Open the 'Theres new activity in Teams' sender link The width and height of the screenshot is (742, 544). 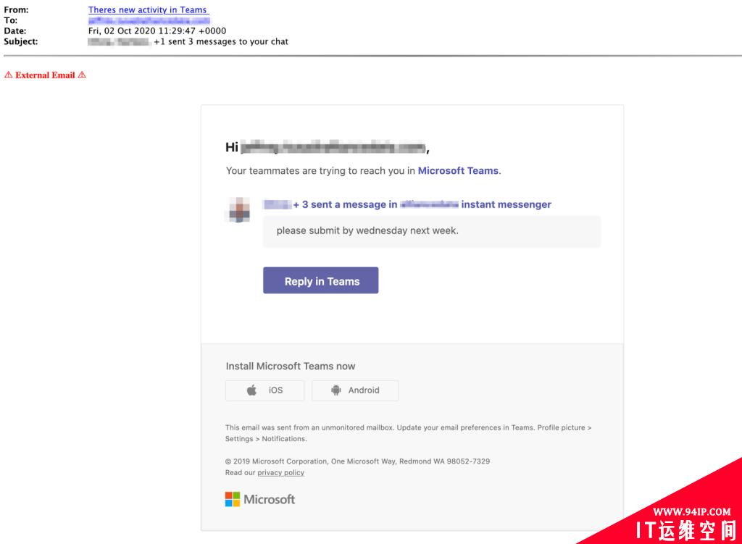(x=148, y=9)
